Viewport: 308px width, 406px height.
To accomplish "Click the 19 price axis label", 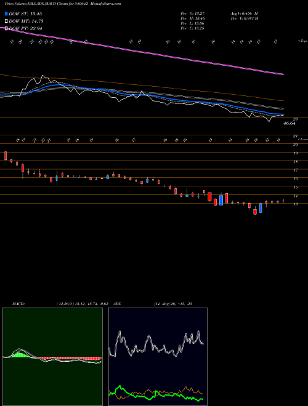I will click(x=295, y=153).
